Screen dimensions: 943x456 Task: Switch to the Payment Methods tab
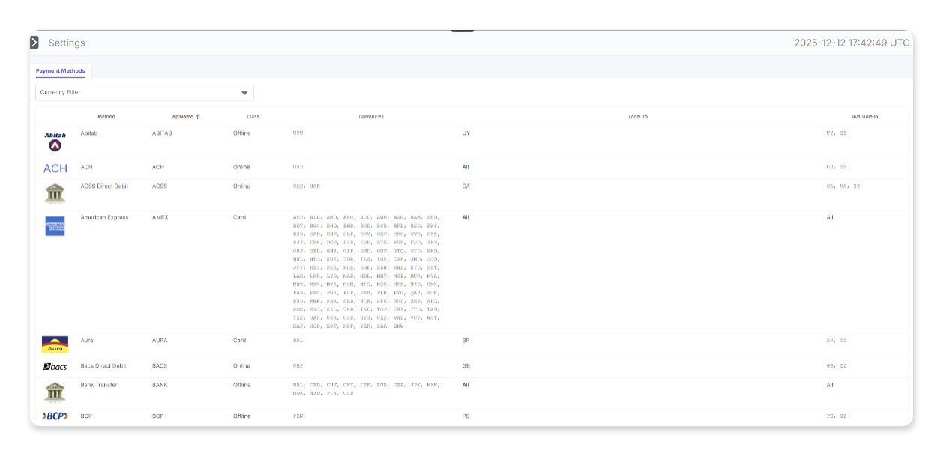tap(60, 70)
